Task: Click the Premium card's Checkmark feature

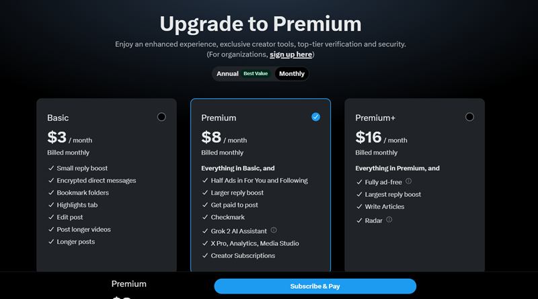Action: pyautogui.click(x=227, y=218)
